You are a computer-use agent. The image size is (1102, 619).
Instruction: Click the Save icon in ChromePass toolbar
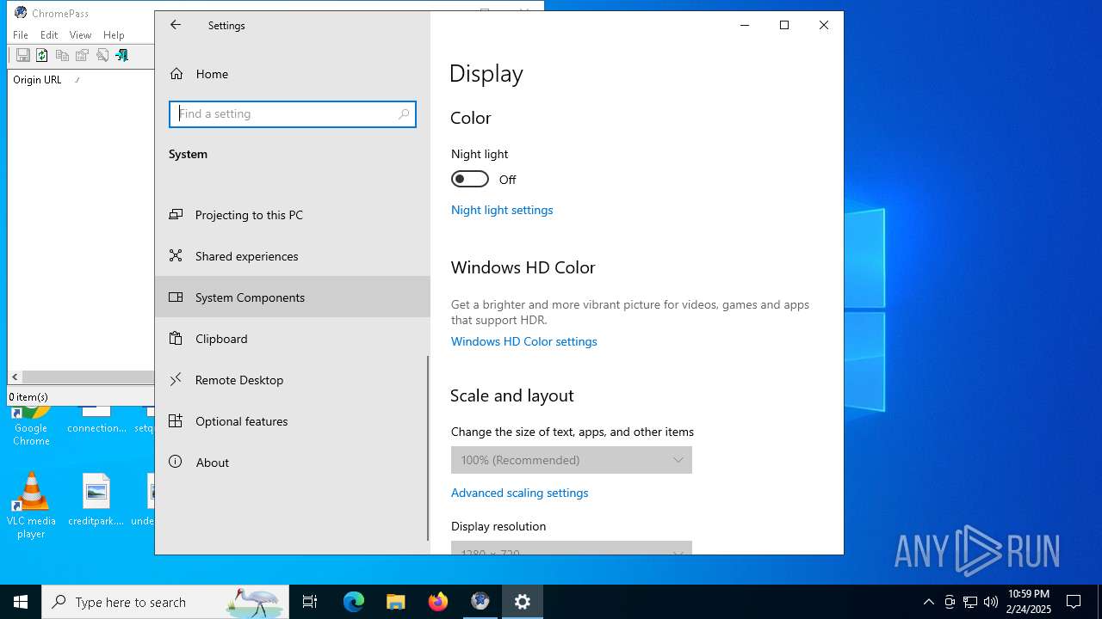pos(23,55)
